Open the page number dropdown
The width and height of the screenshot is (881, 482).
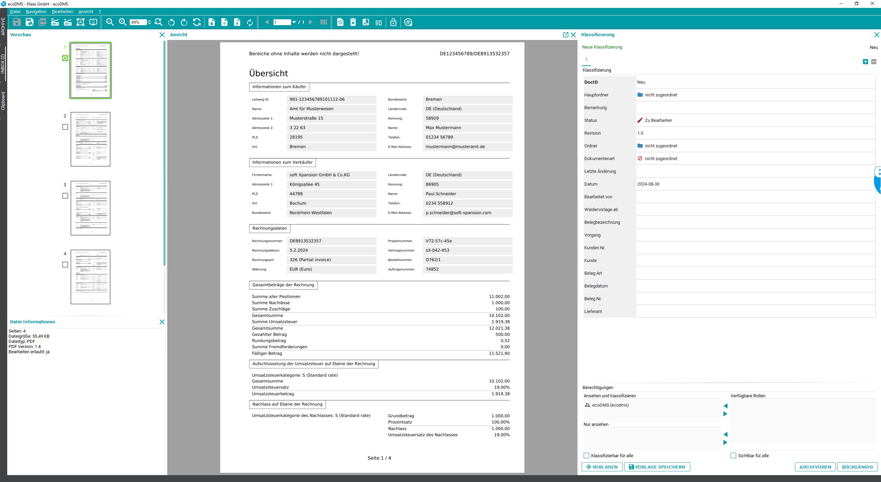point(294,22)
